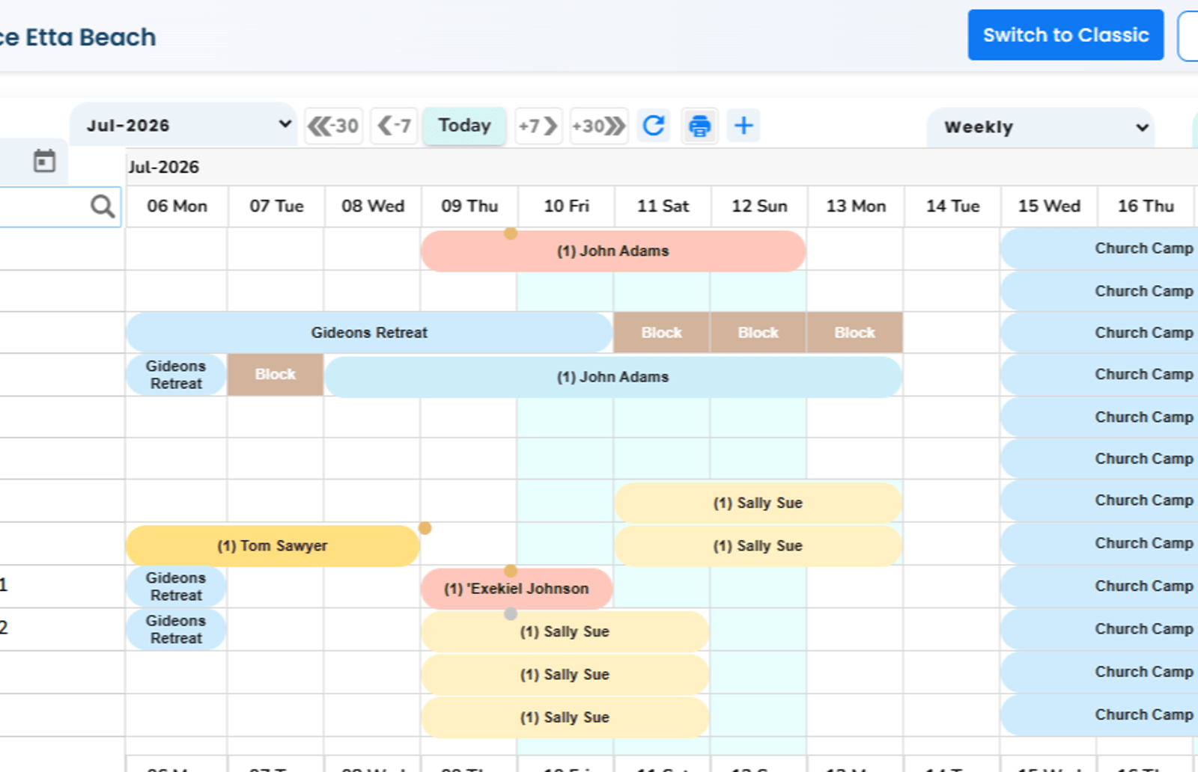The image size is (1198, 772).
Task: Open the Tom Sawyer reservation
Action: coord(273,546)
